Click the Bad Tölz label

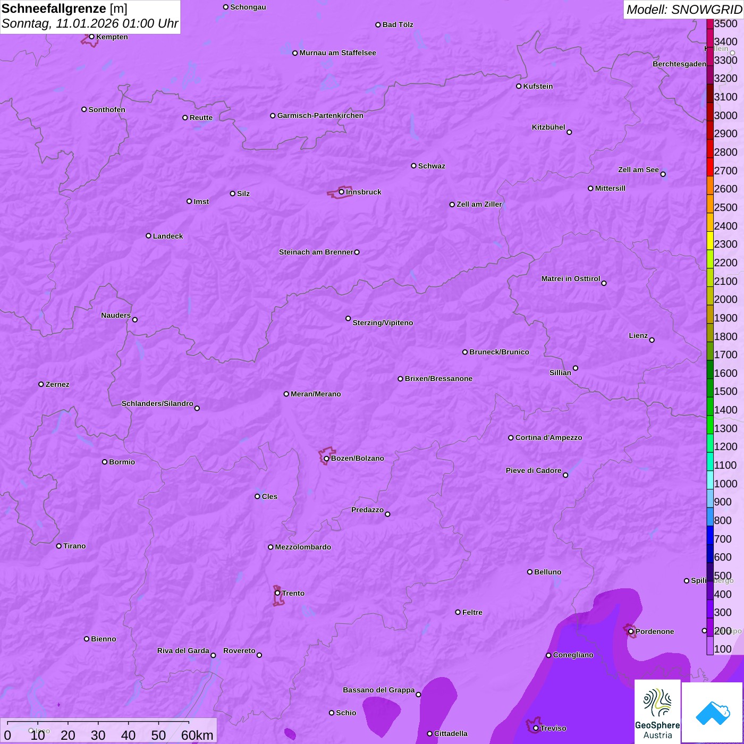click(x=398, y=24)
